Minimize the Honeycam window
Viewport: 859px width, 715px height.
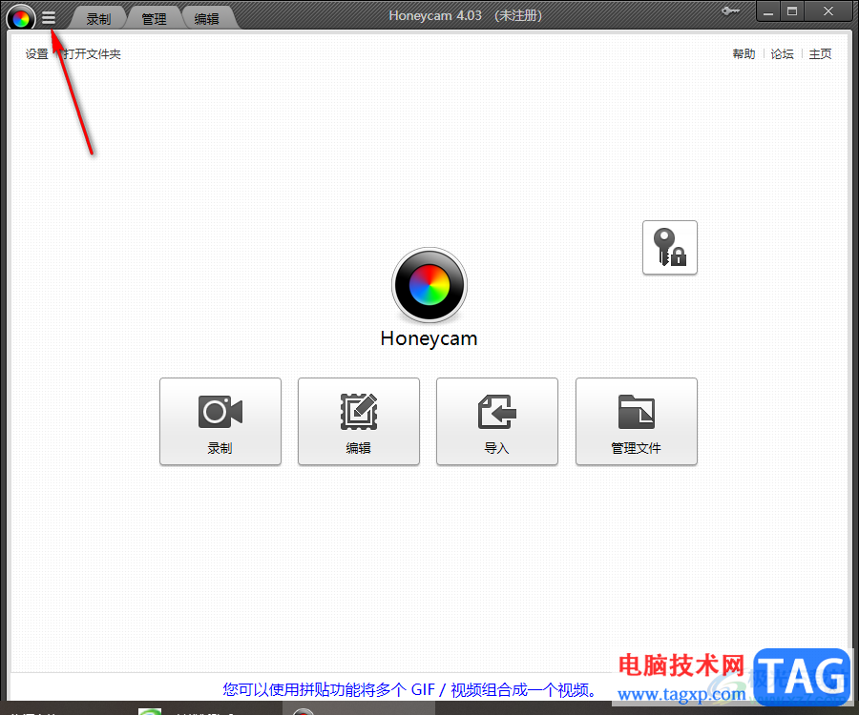(768, 11)
